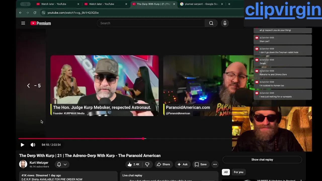Save video to a playlist
The image size is (322, 181).
coord(201,164)
